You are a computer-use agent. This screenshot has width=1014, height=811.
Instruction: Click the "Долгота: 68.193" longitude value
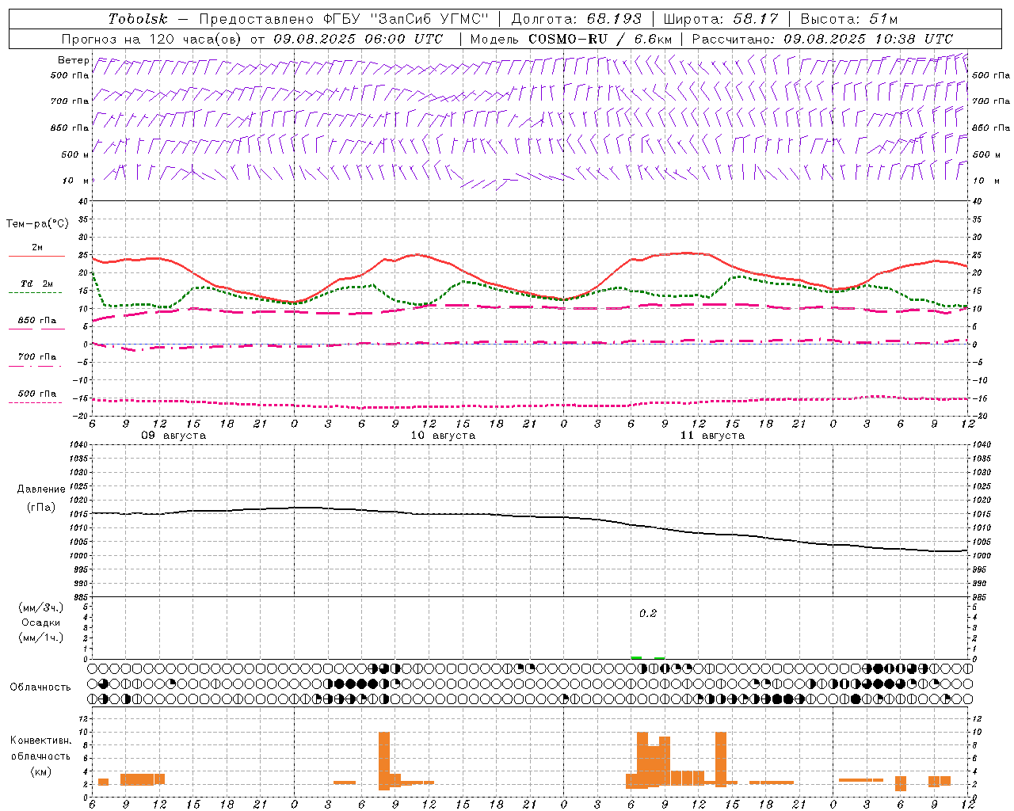click(x=577, y=19)
